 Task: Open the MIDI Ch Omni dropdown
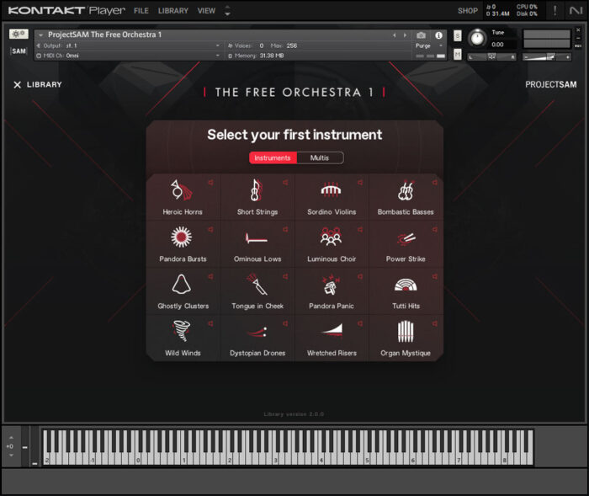pyautogui.click(x=128, y=56)
